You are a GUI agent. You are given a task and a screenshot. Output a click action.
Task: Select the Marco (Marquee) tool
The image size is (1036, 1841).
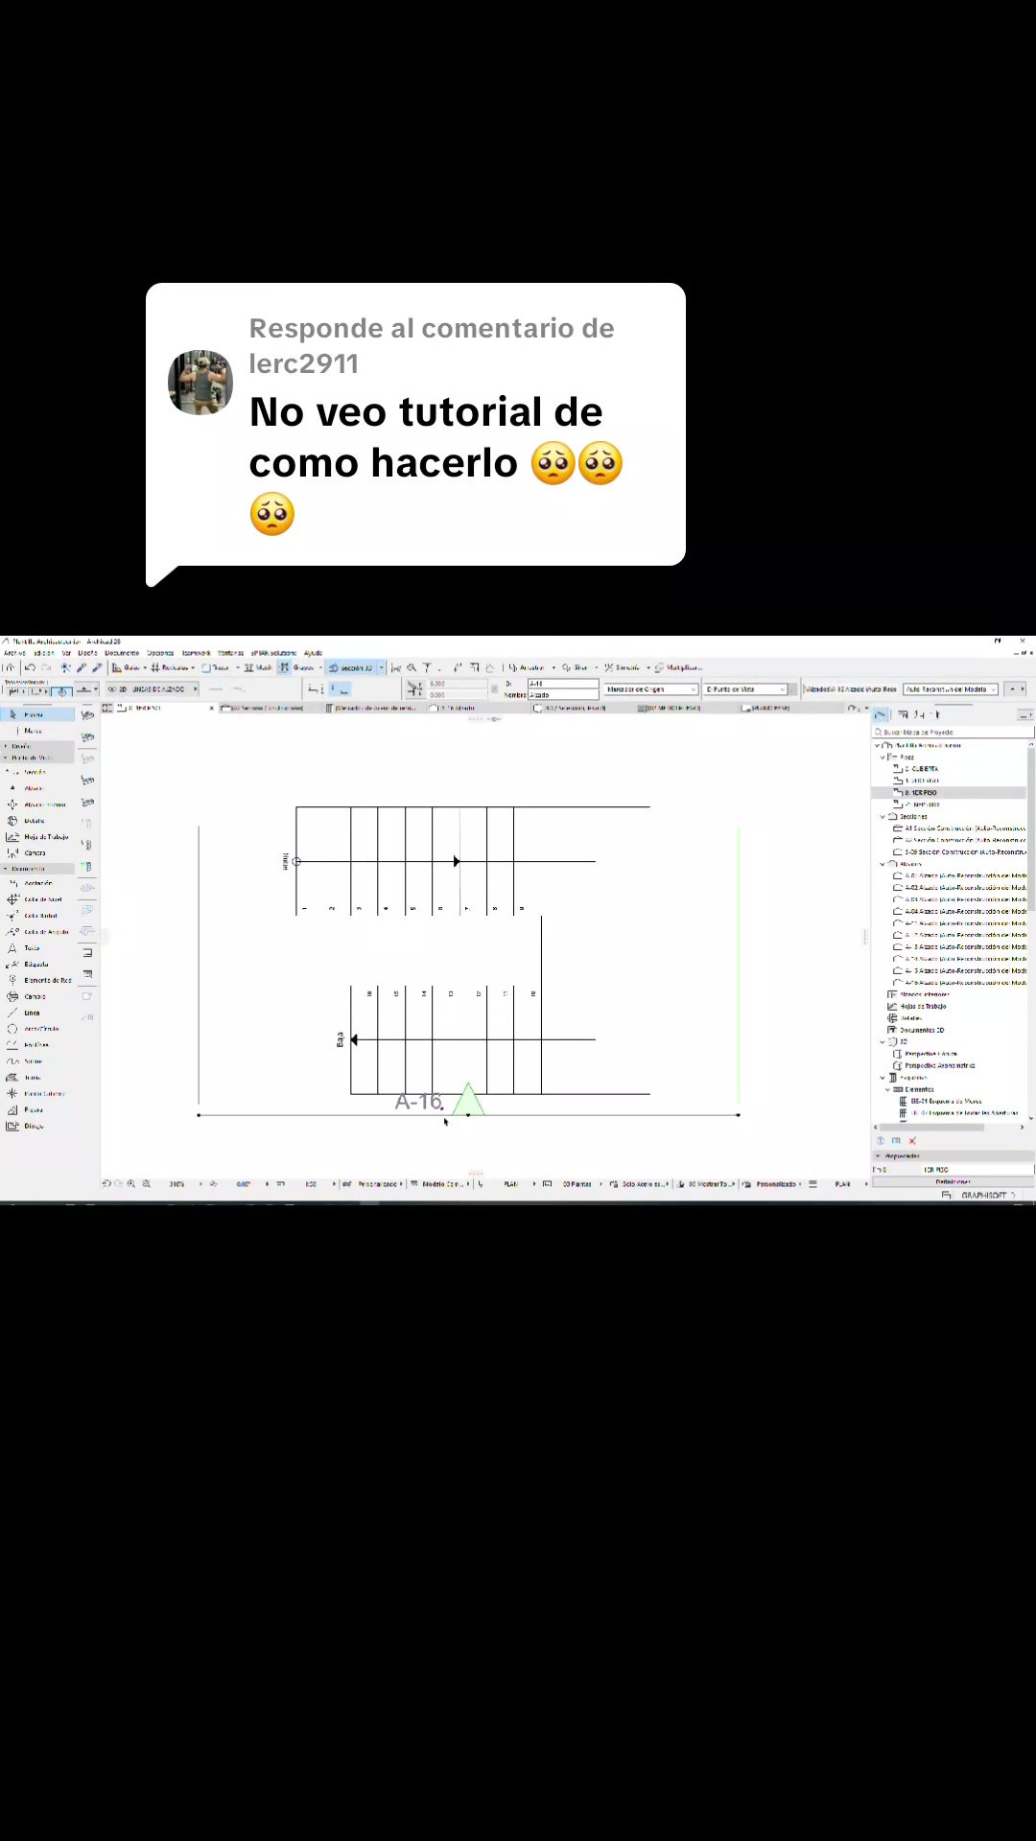(x=37, y=731)
